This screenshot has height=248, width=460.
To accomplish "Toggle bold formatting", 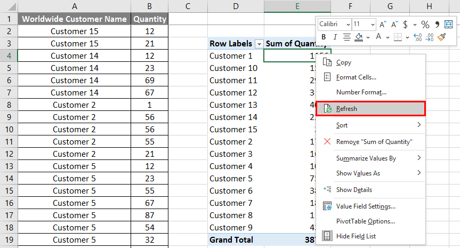I will (324, 37).
